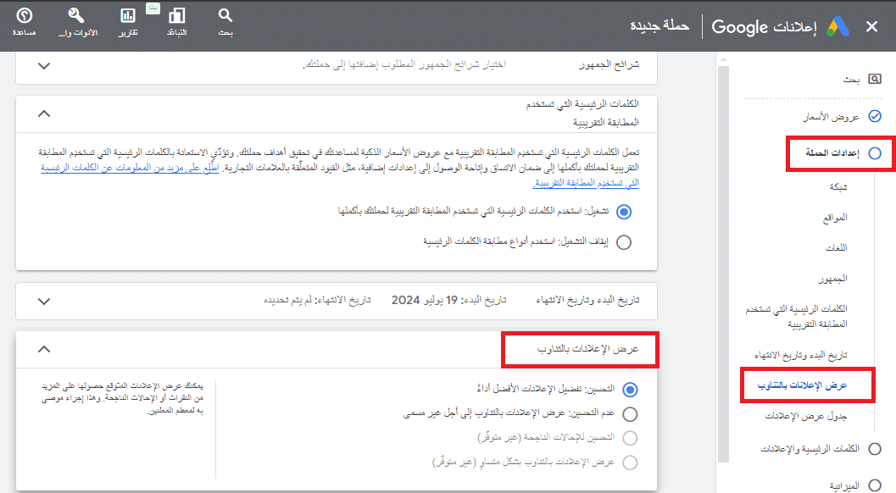Go to تاريخ البدء وتاريخ الانتهاء sidebar item
This screenshot has width=896, height=493.
[800, 355]
